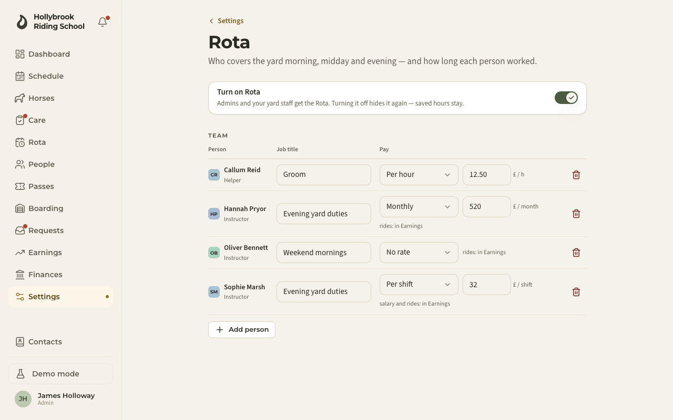Go back to Settings via breadcrumb
The width and height of the screenshot is (673, 420).
point(226,21)
